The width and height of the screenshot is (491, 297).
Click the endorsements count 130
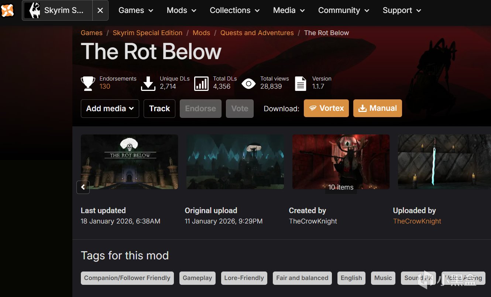(105, 86)
